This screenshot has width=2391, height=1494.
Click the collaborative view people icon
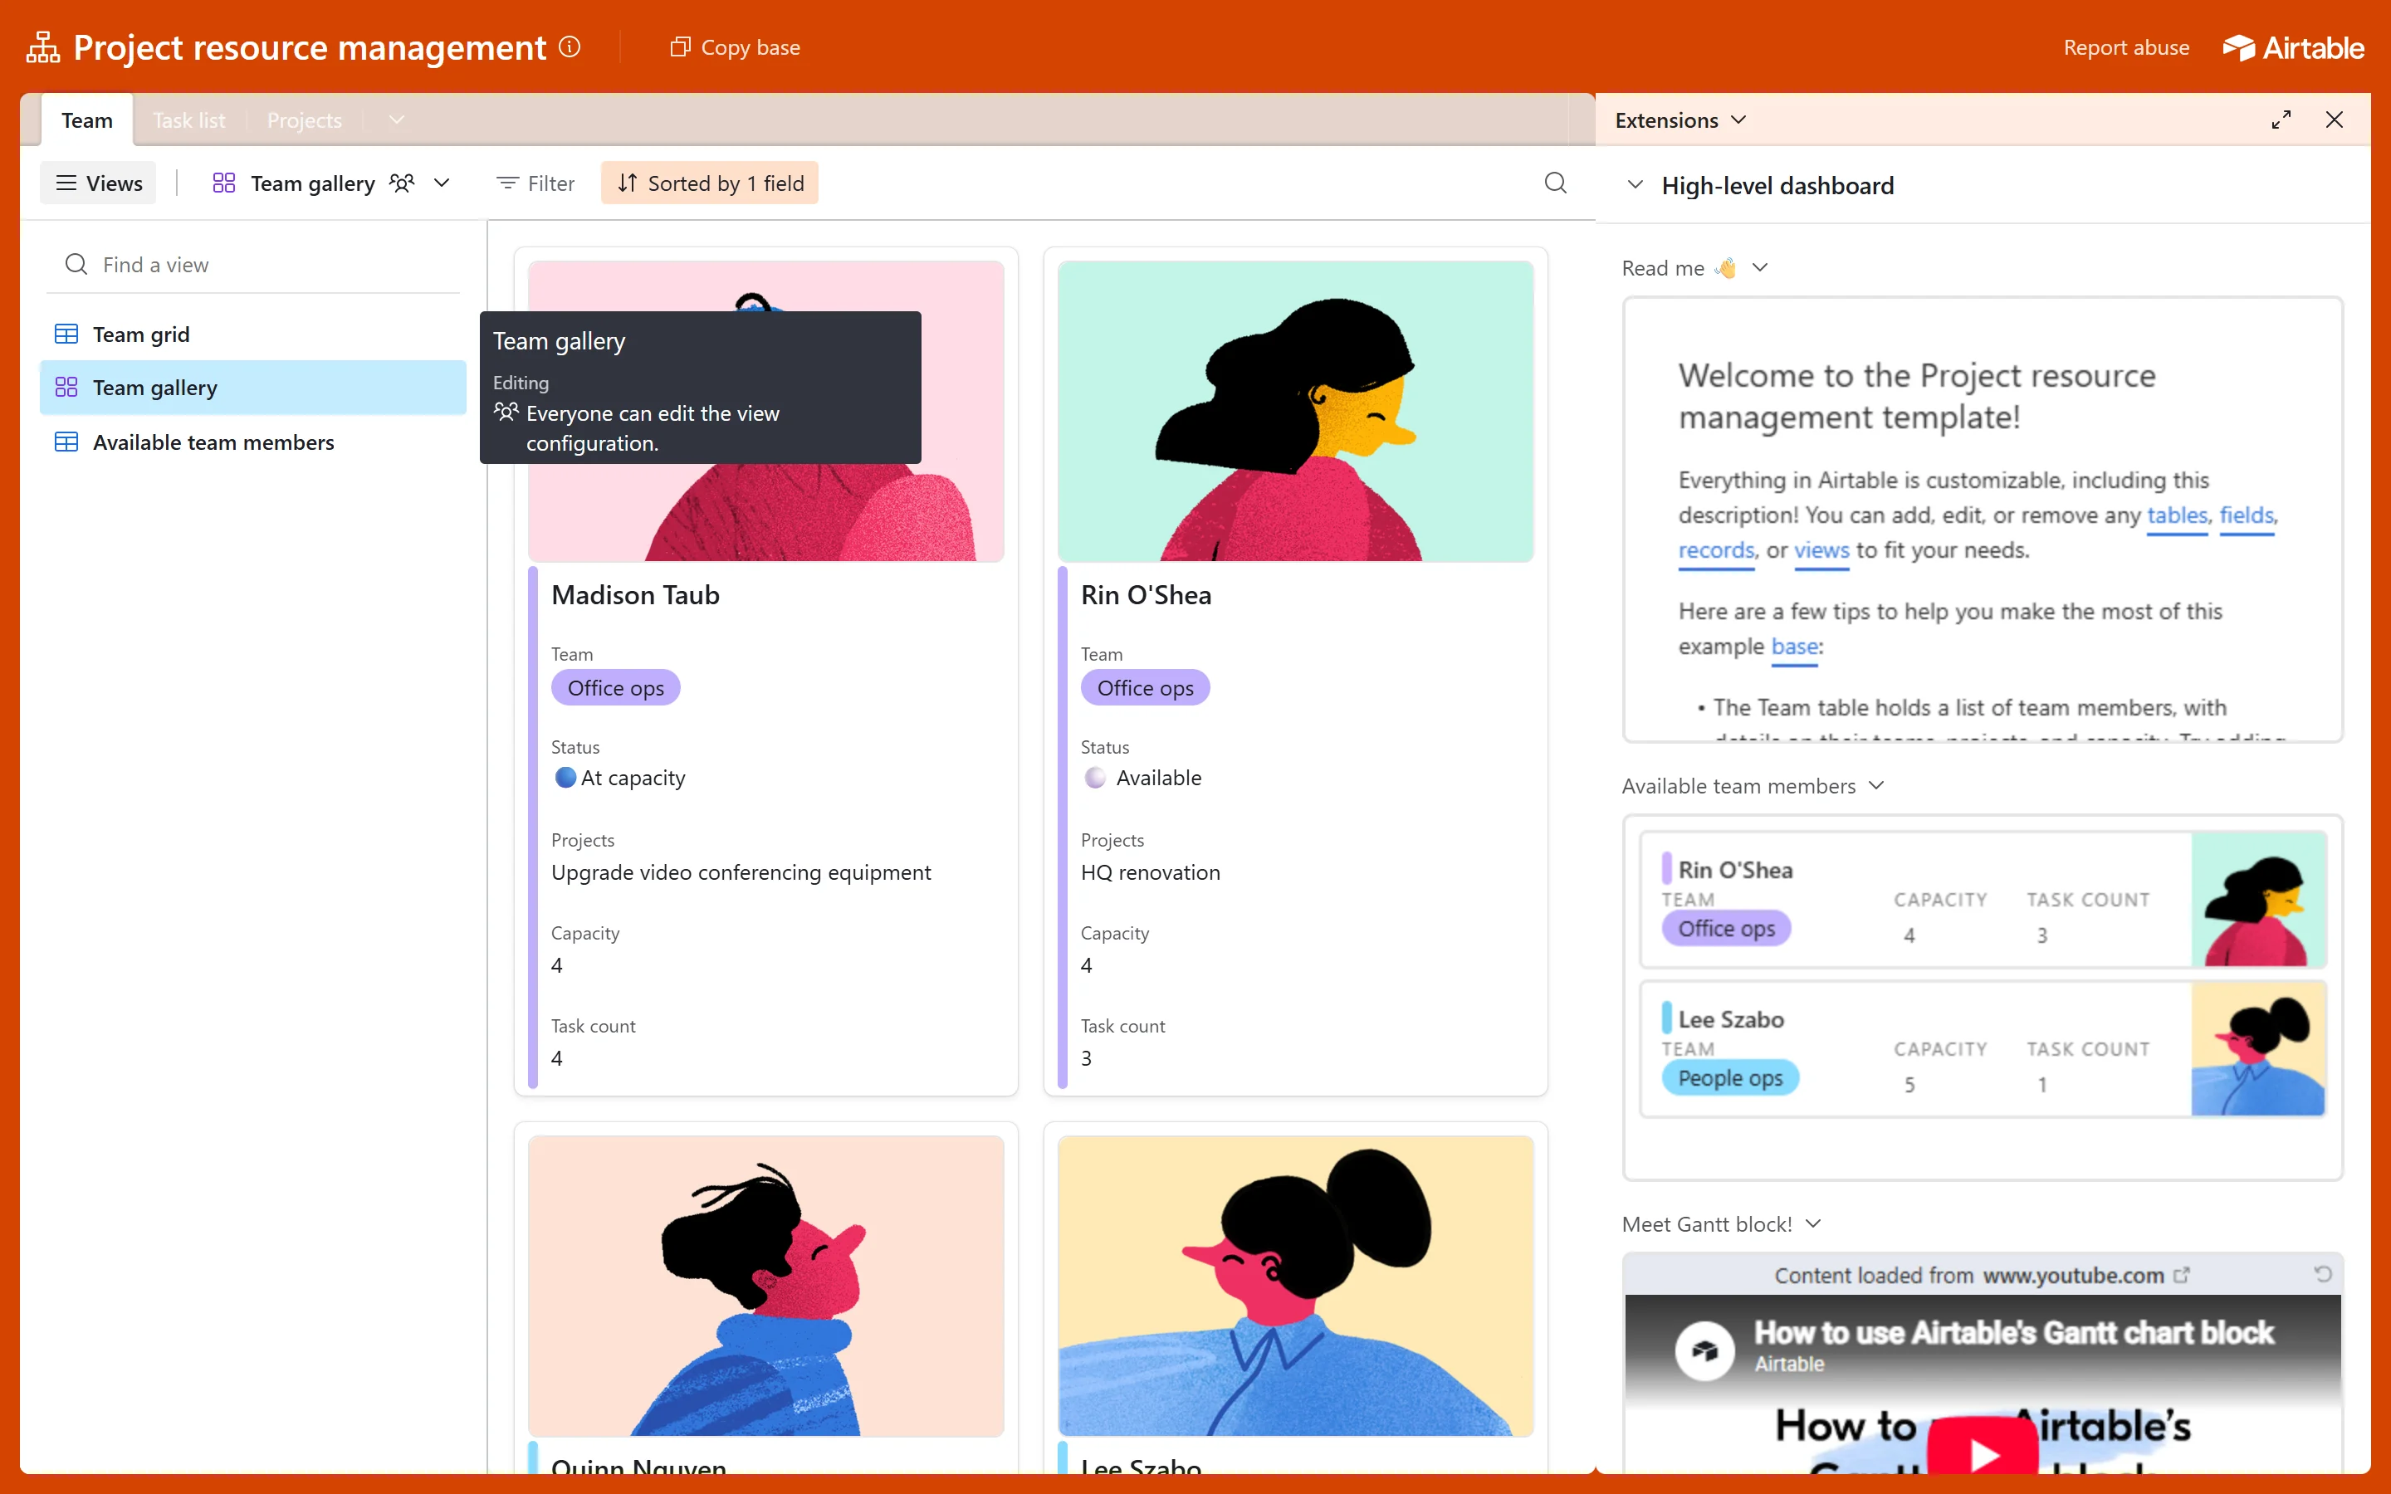click(402, 183)
